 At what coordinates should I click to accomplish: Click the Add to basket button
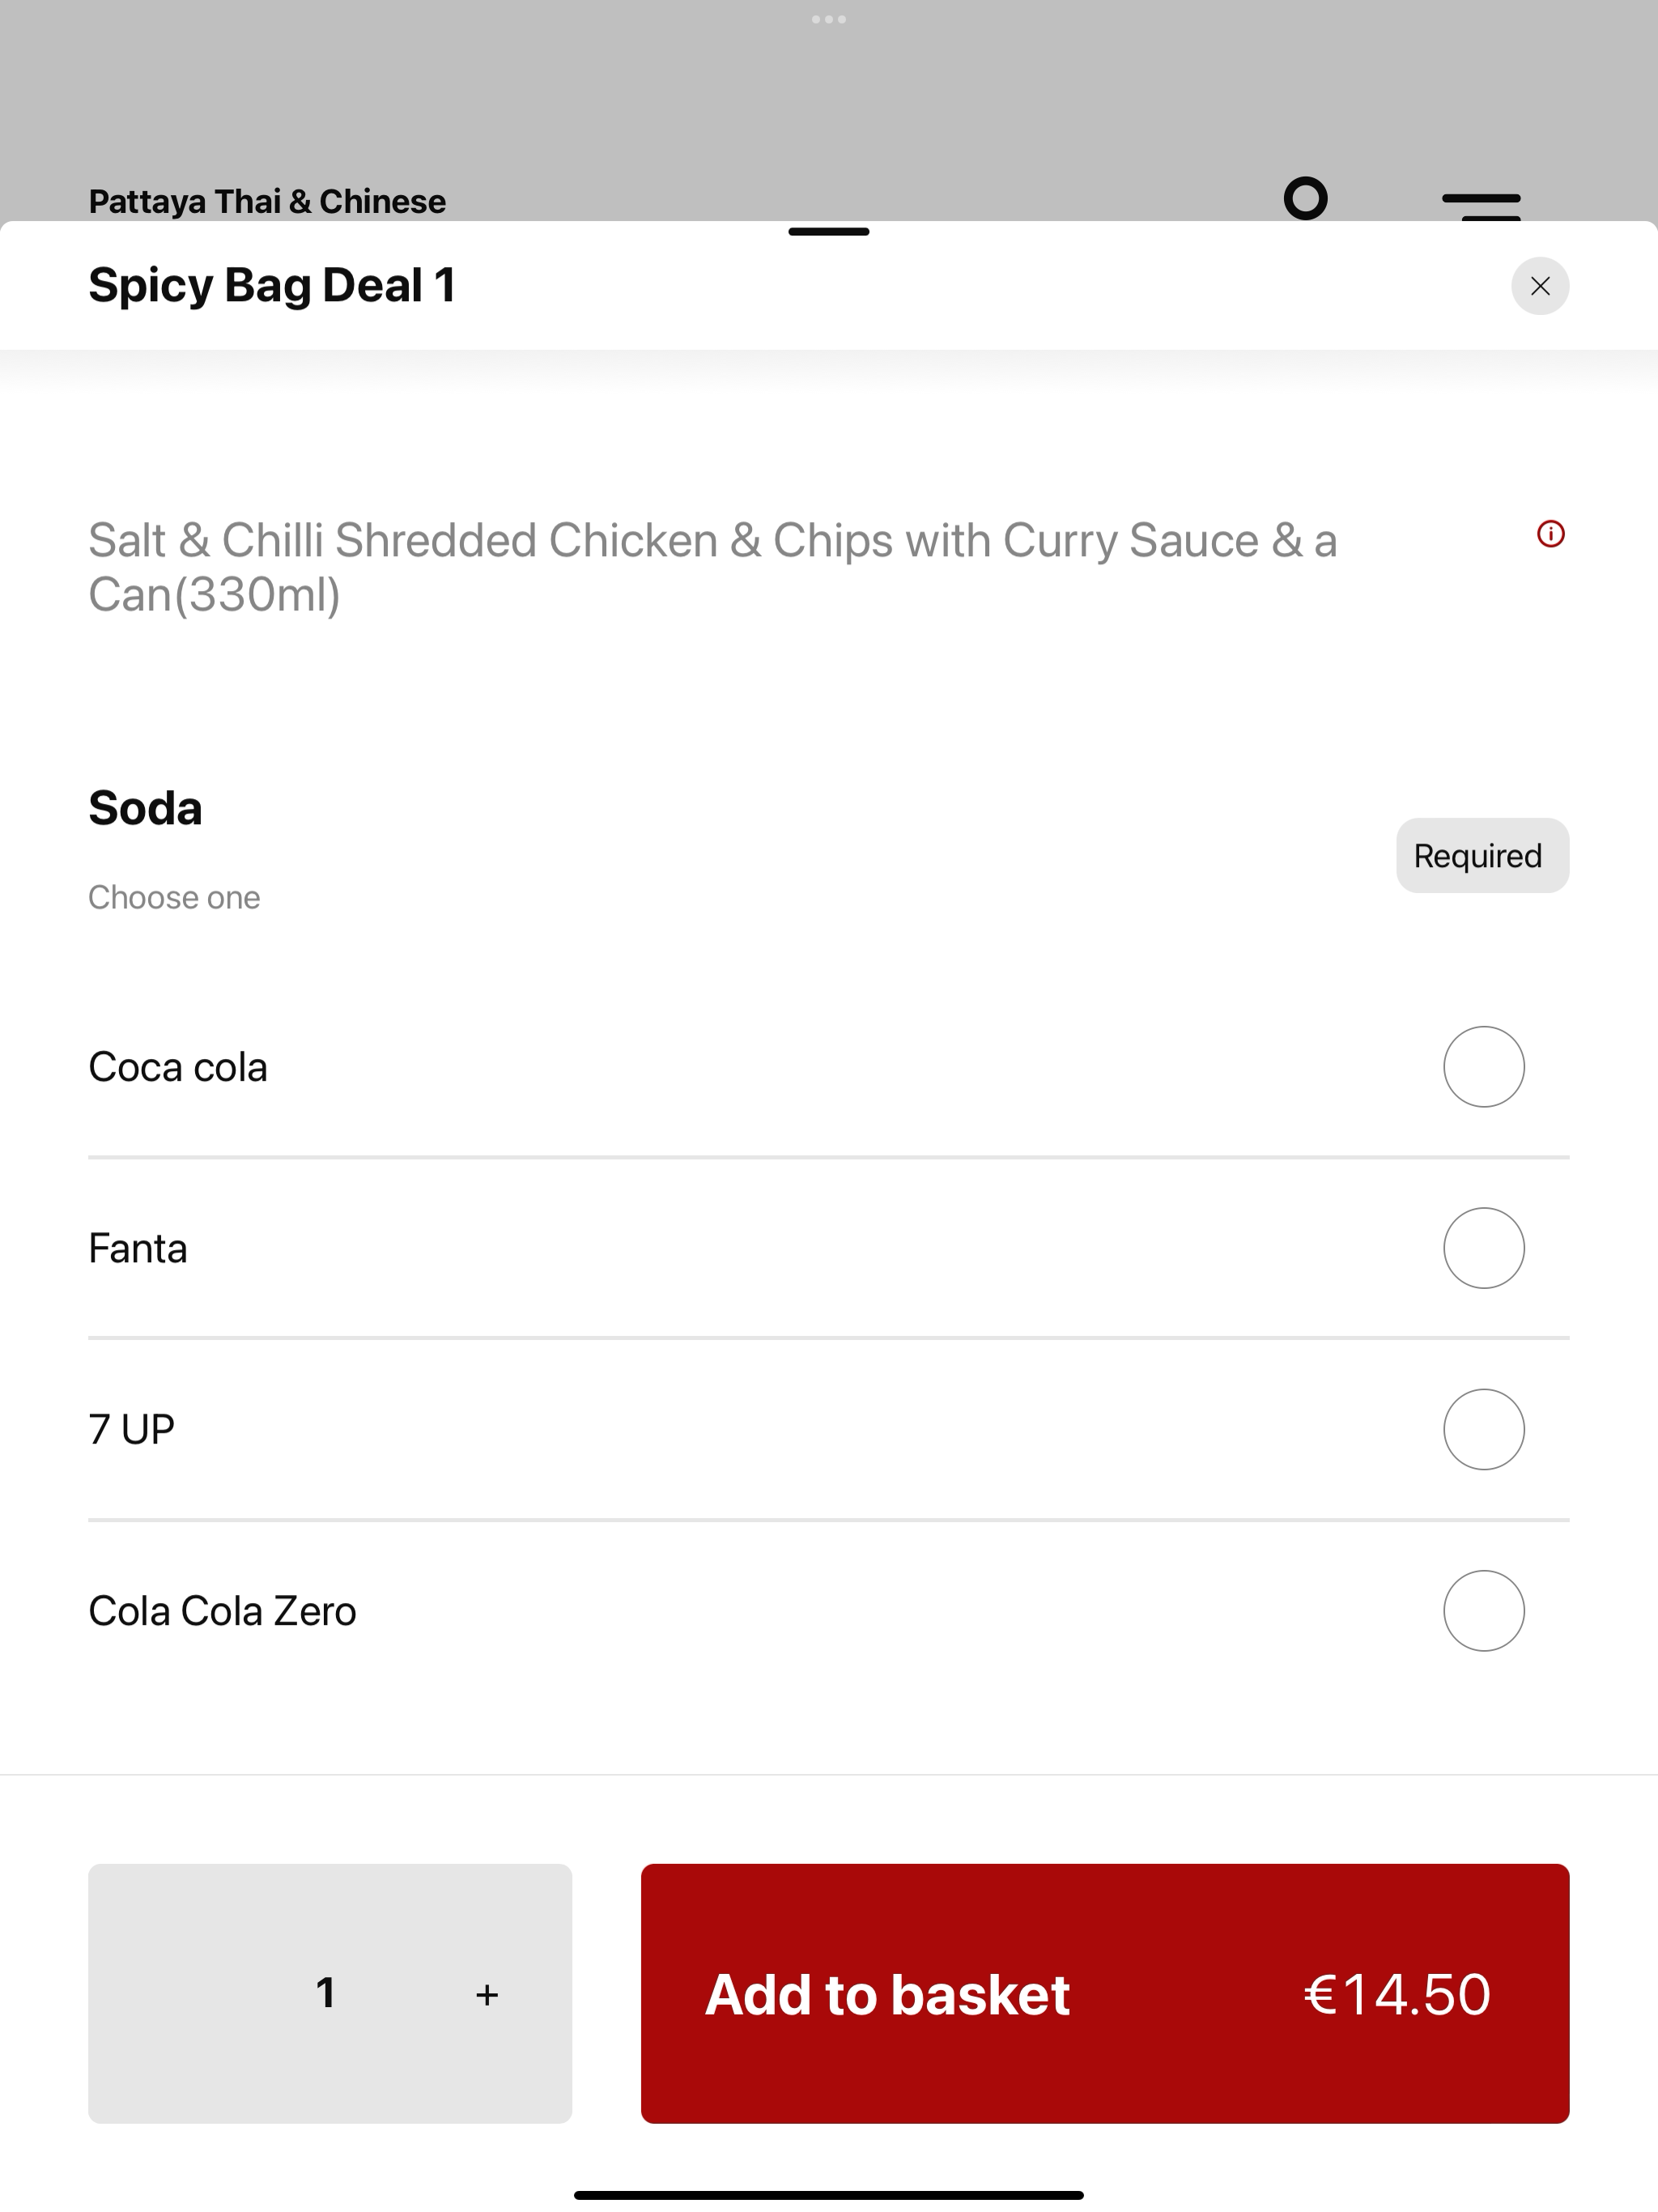coord(1105,1993)
